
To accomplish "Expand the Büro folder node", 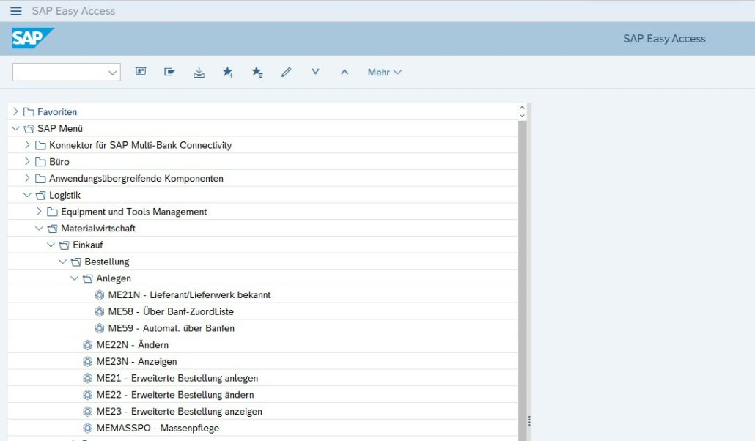I will pyautogui.click(x=26, y=161).
